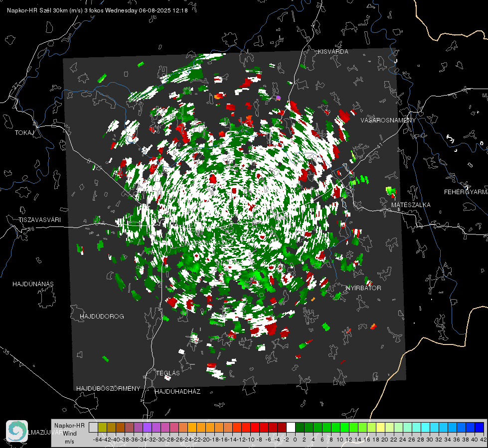
Task: Click the FEHÉRGYARMAT town label
Action: (x=466, y=192)
